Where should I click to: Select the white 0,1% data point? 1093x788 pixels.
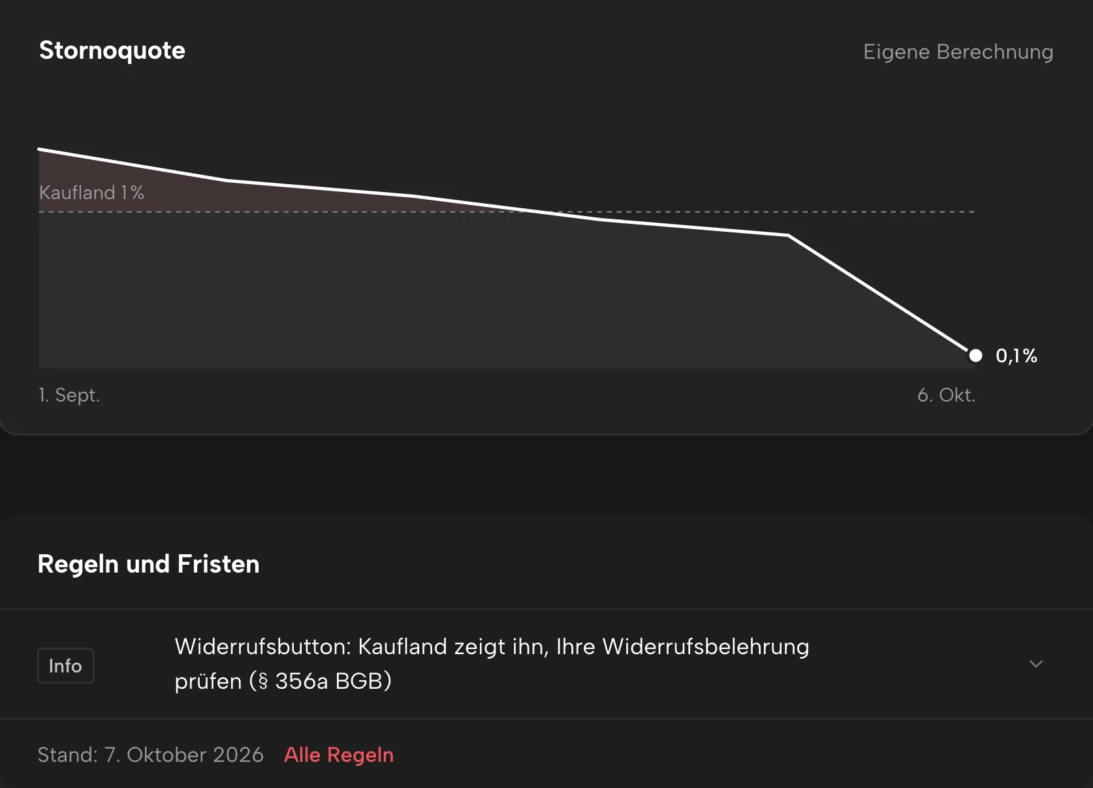coord(975,355)
